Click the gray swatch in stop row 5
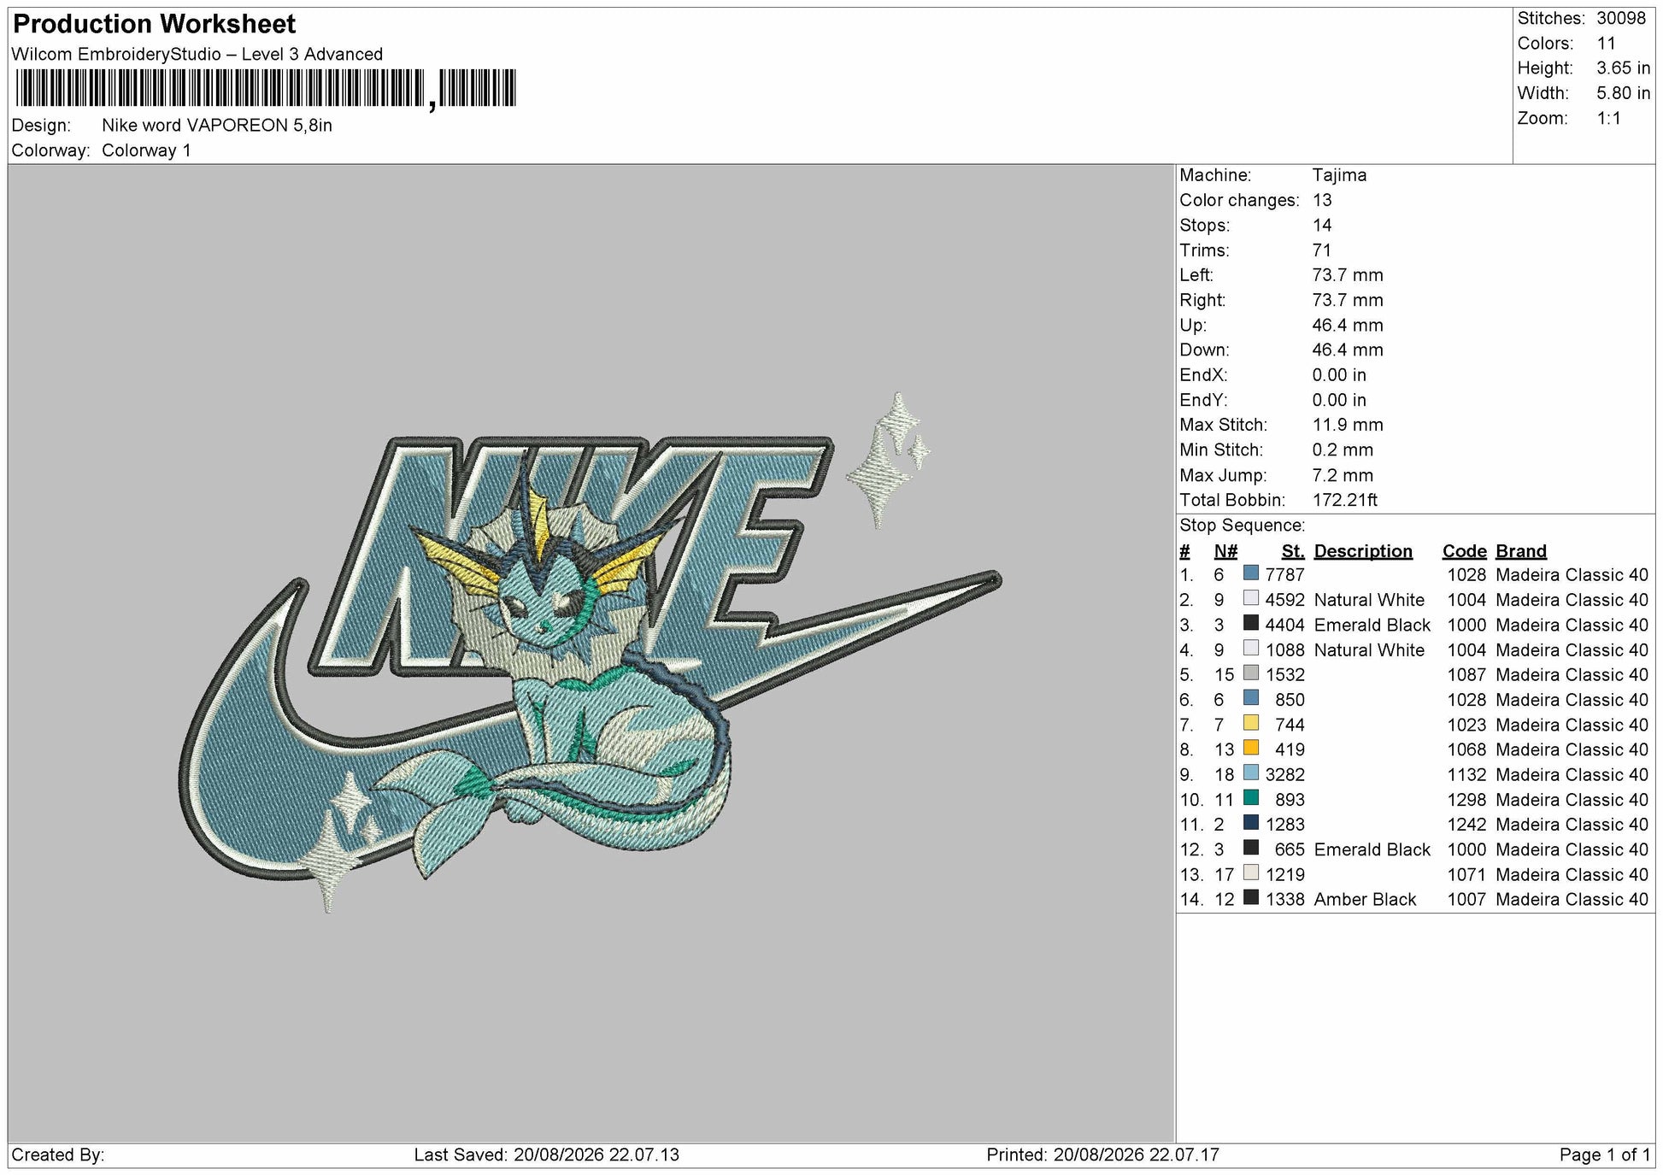Image resolution: width=1663 pixels, height=1175 pixels. (1251, 673)
